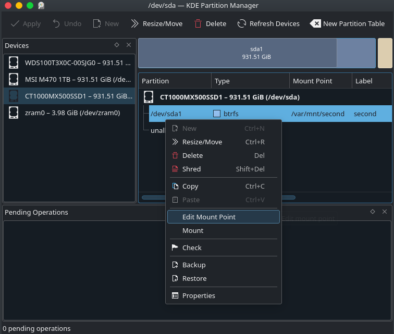The image size is (394, 334).
Task: Click the Refresh Devices toolbar button label
Action: tap(274, 23)
